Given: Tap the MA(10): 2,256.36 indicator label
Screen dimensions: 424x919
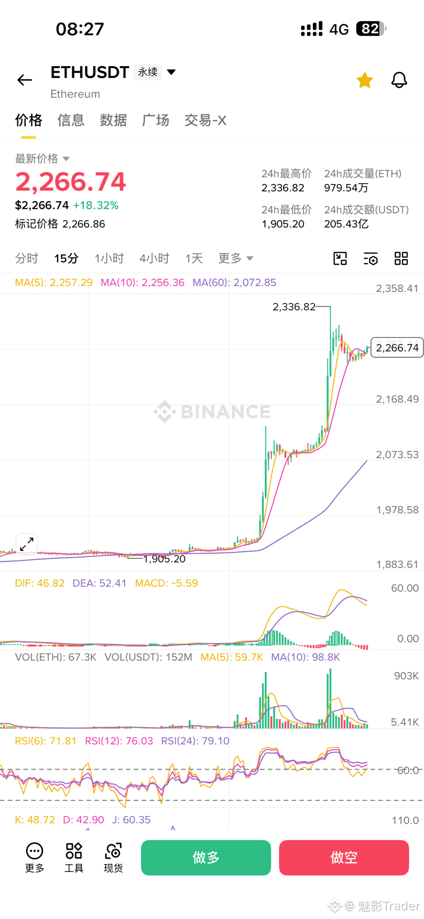Looking at the screenshot, I should pyautogui.click(x=142, y=283).
